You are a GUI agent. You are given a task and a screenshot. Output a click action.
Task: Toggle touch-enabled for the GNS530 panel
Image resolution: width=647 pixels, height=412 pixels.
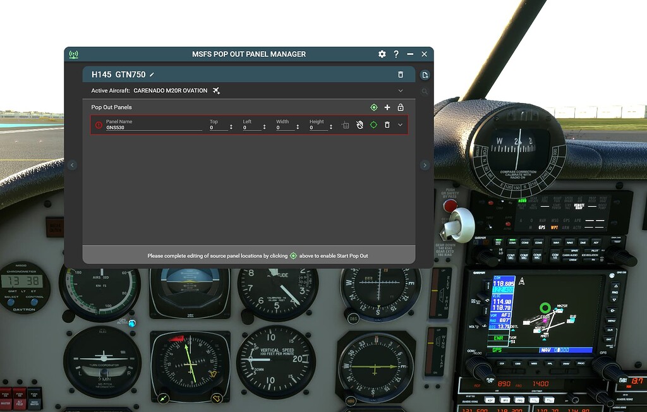pos(360,124)
